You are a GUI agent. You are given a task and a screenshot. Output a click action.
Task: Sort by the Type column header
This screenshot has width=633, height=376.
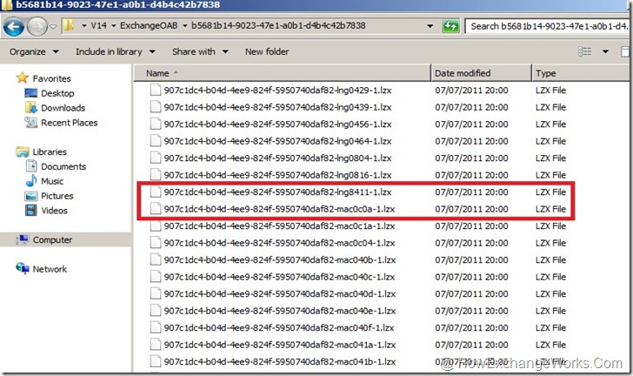[x=546, y=73]
